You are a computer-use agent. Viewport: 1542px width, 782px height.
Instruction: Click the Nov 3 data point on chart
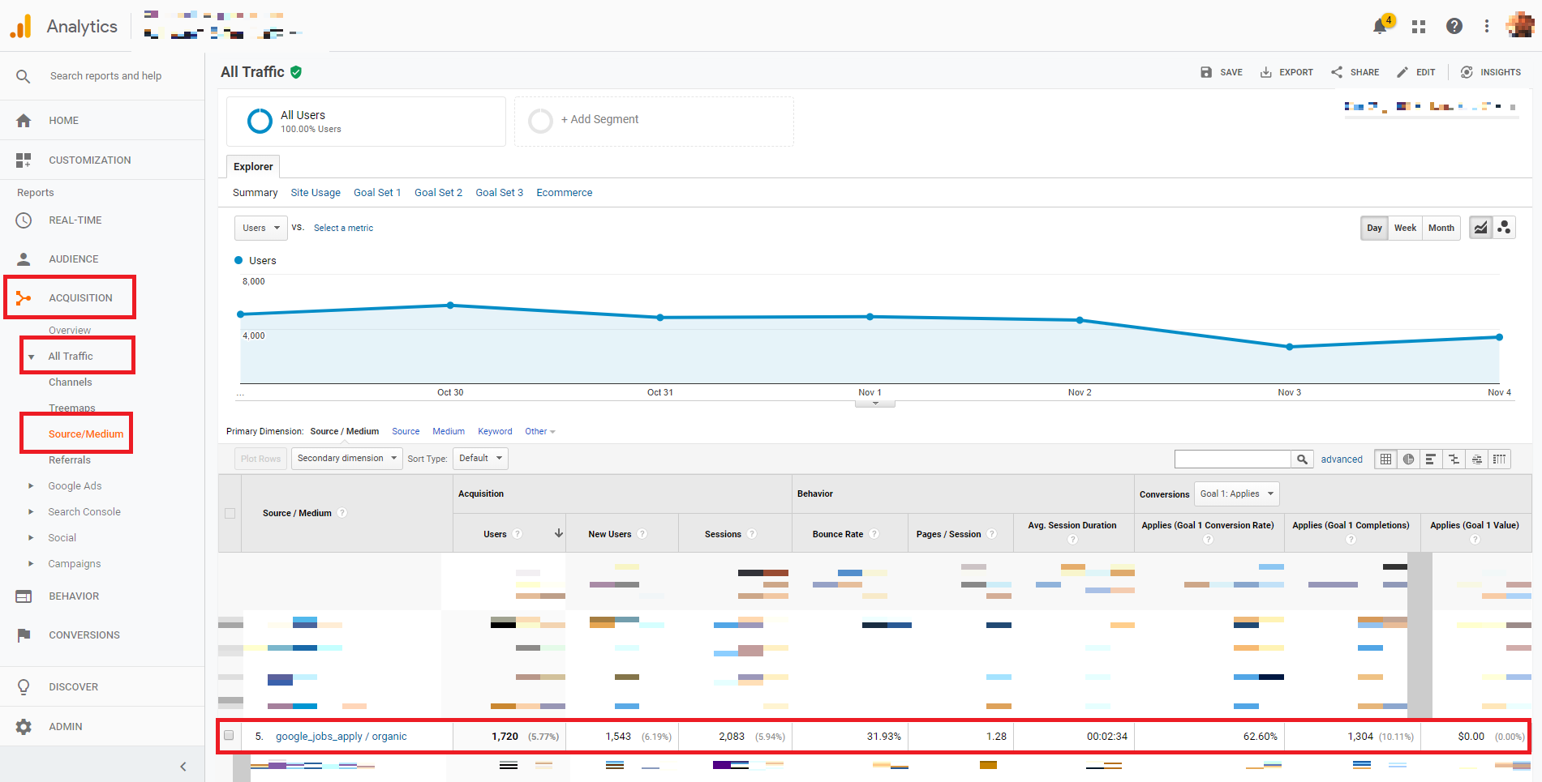pyautogui.click(x=1290, y=347)
